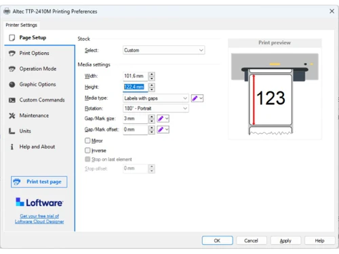Screen dimensions: 339x254
Task: Increase the Gap/Mark size value
Action: (152, 117)
